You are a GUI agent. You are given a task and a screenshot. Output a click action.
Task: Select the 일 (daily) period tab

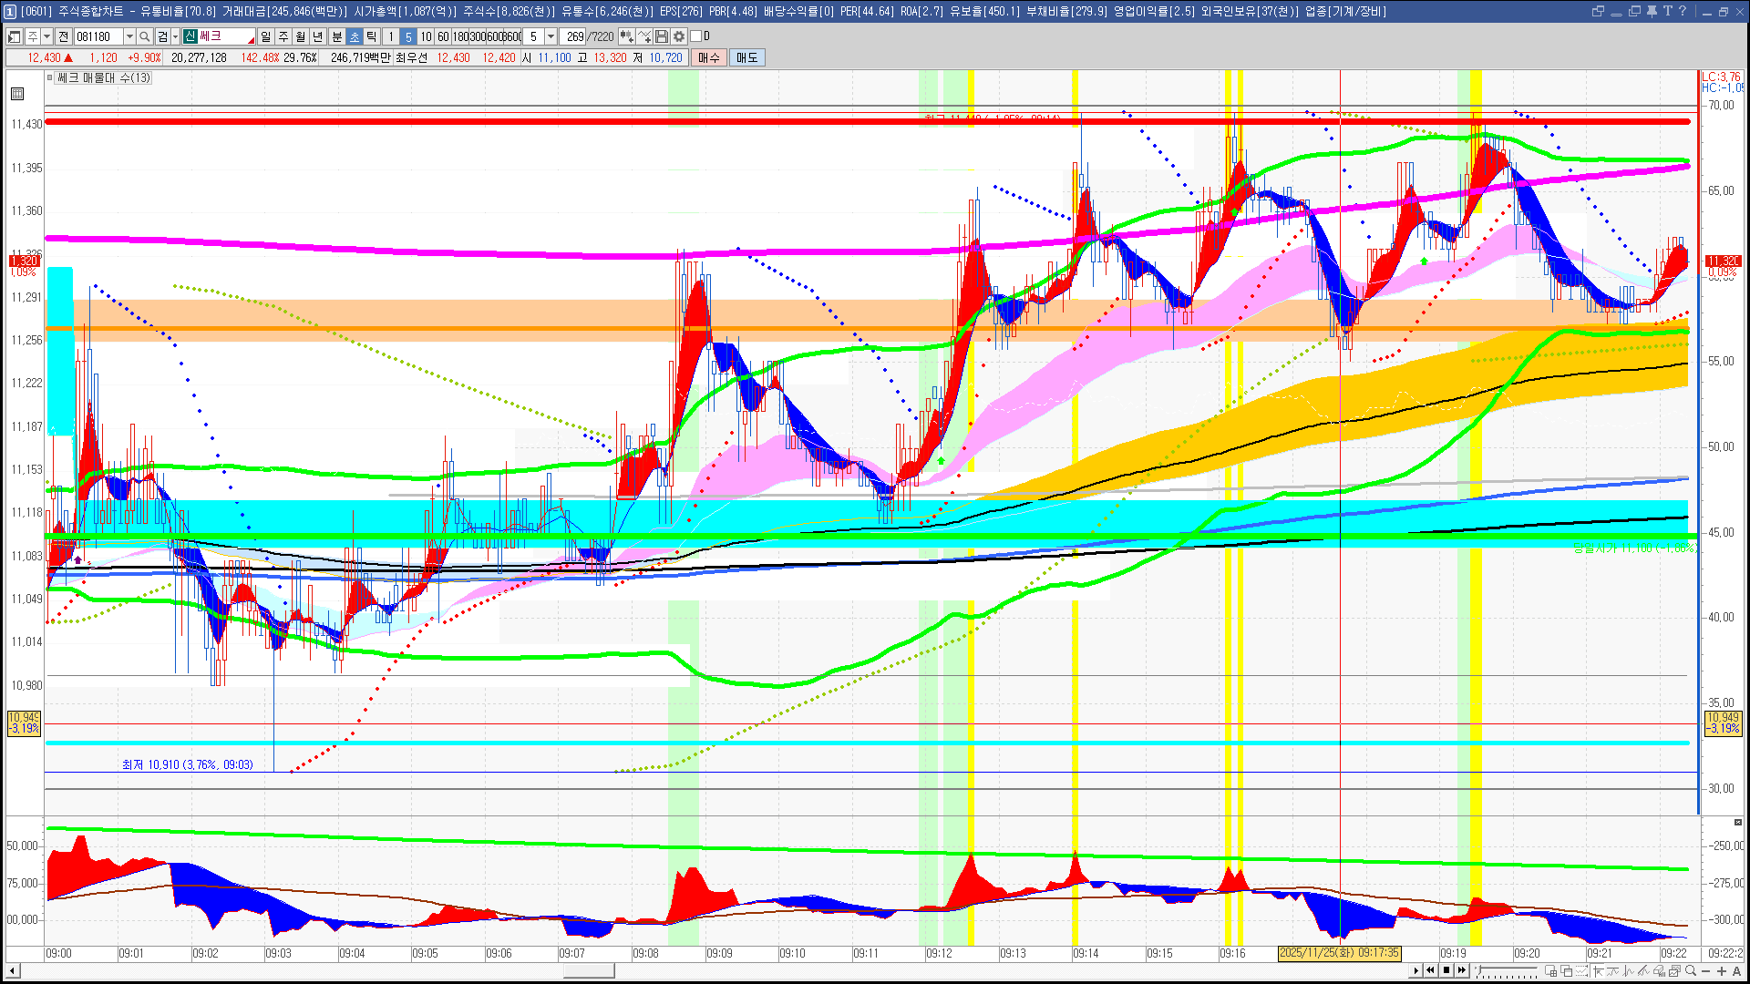click(x=265, y=36)
